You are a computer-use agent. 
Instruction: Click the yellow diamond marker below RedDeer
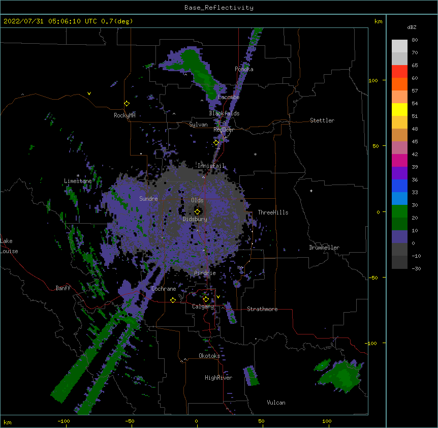[x=216, y=143]
